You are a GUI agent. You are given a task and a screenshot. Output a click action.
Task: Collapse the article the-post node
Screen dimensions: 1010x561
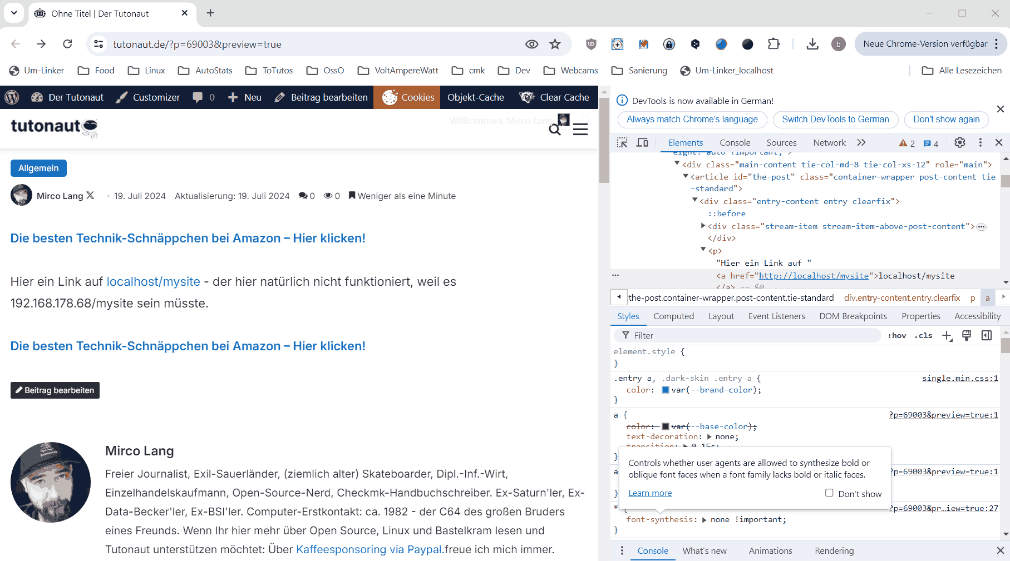pos(686,176)
